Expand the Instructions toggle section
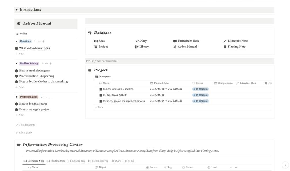The height and width of the screenshot is (171, 290). [17, 10]
